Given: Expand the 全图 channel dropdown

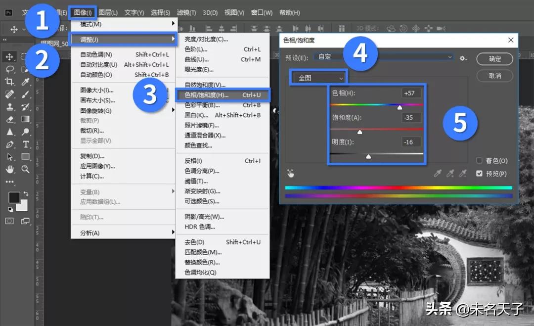Looking at the screenshot, I should pos(319,78).
